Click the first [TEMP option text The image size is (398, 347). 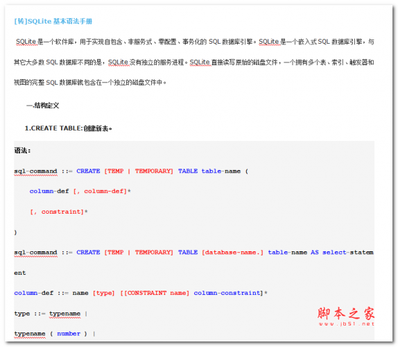[114, 171]
